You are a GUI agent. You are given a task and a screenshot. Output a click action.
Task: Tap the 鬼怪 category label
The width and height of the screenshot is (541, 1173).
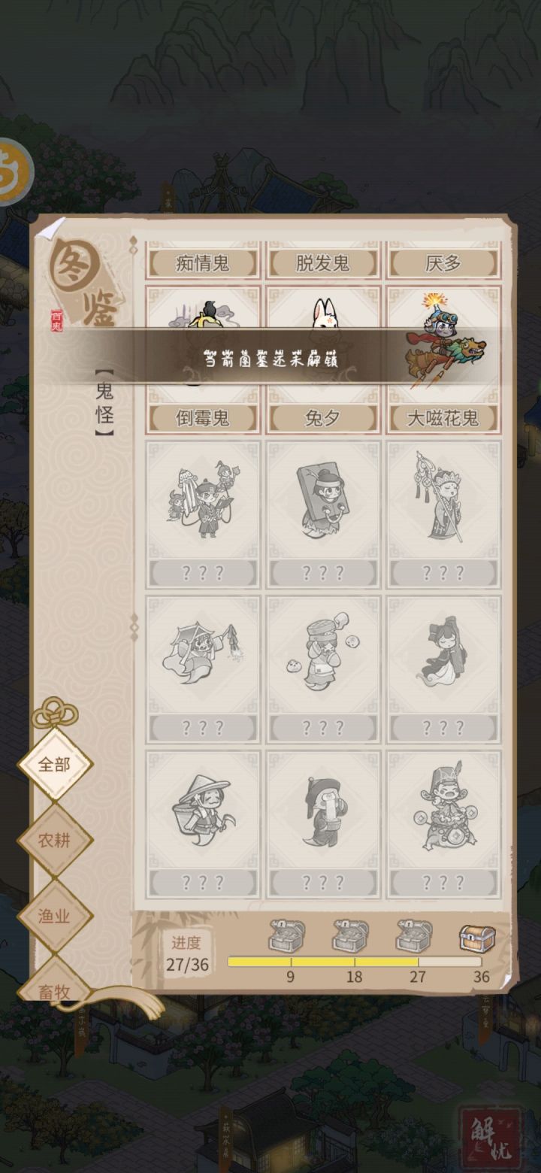pos(104,403)
